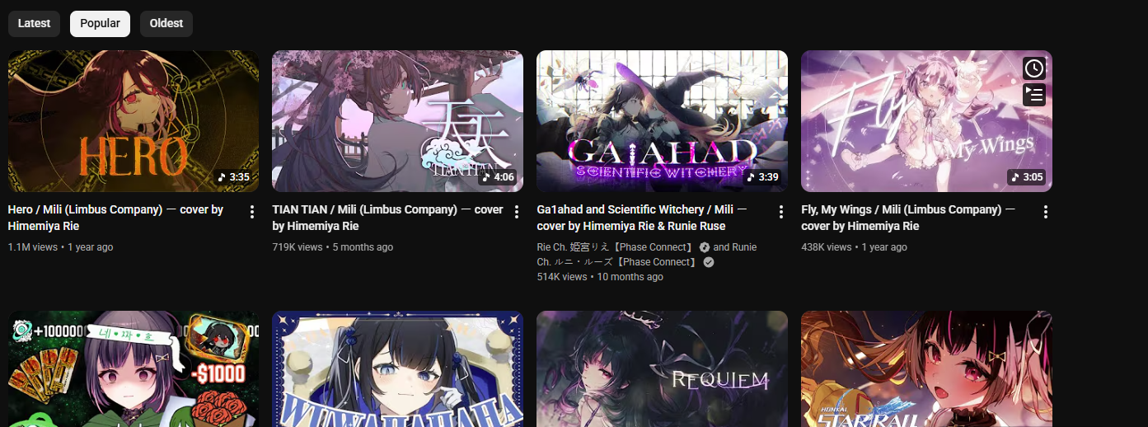1148x427 pixels.
Task: Open Hero / Mili cover video title
Action: (115, 218)
